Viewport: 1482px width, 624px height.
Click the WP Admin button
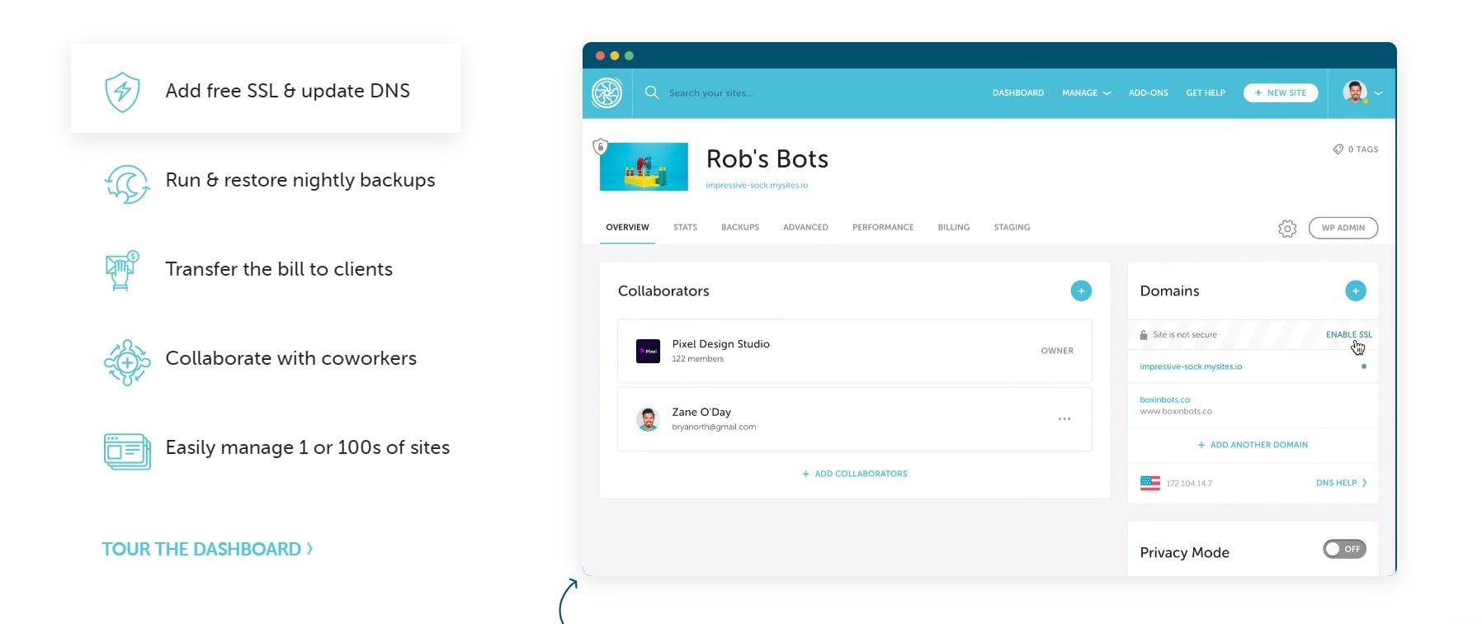coord(1343,228)
